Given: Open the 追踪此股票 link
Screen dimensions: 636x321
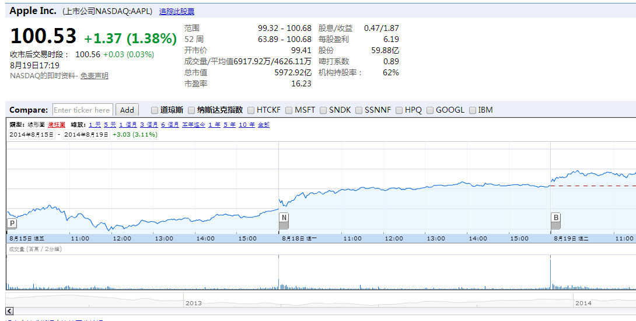Looking at the screenshot, I should 177,12.
